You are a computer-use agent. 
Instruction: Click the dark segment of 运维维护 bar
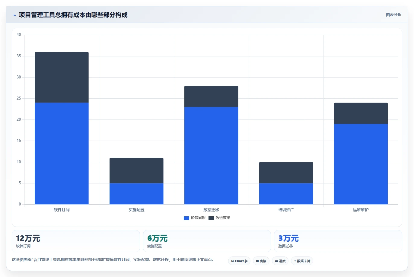361,113
